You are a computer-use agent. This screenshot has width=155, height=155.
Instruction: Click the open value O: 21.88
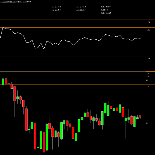pos(56,7)
